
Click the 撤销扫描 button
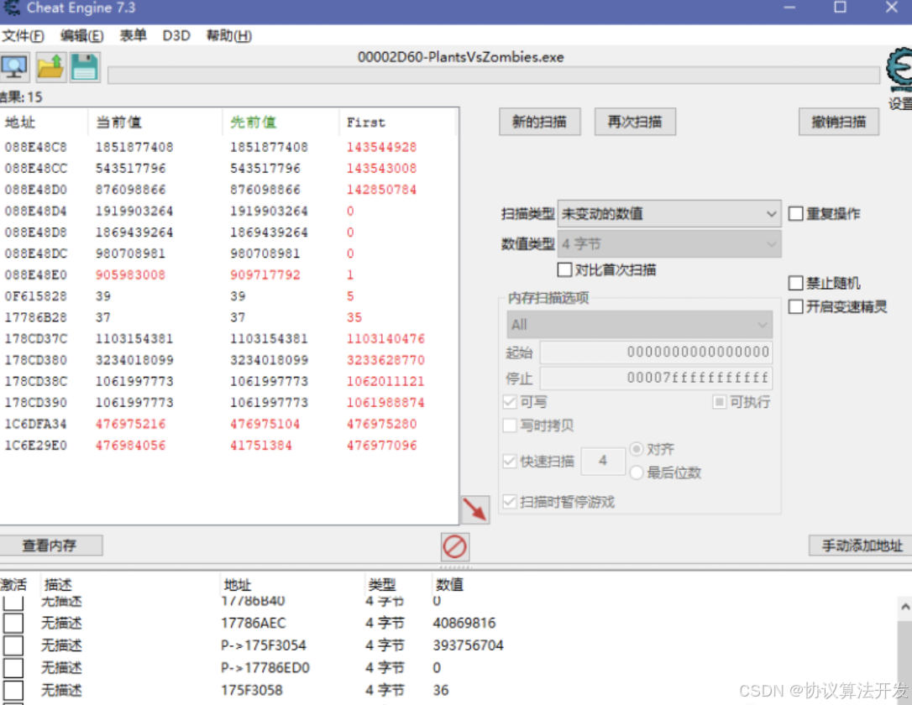[839, 122]
